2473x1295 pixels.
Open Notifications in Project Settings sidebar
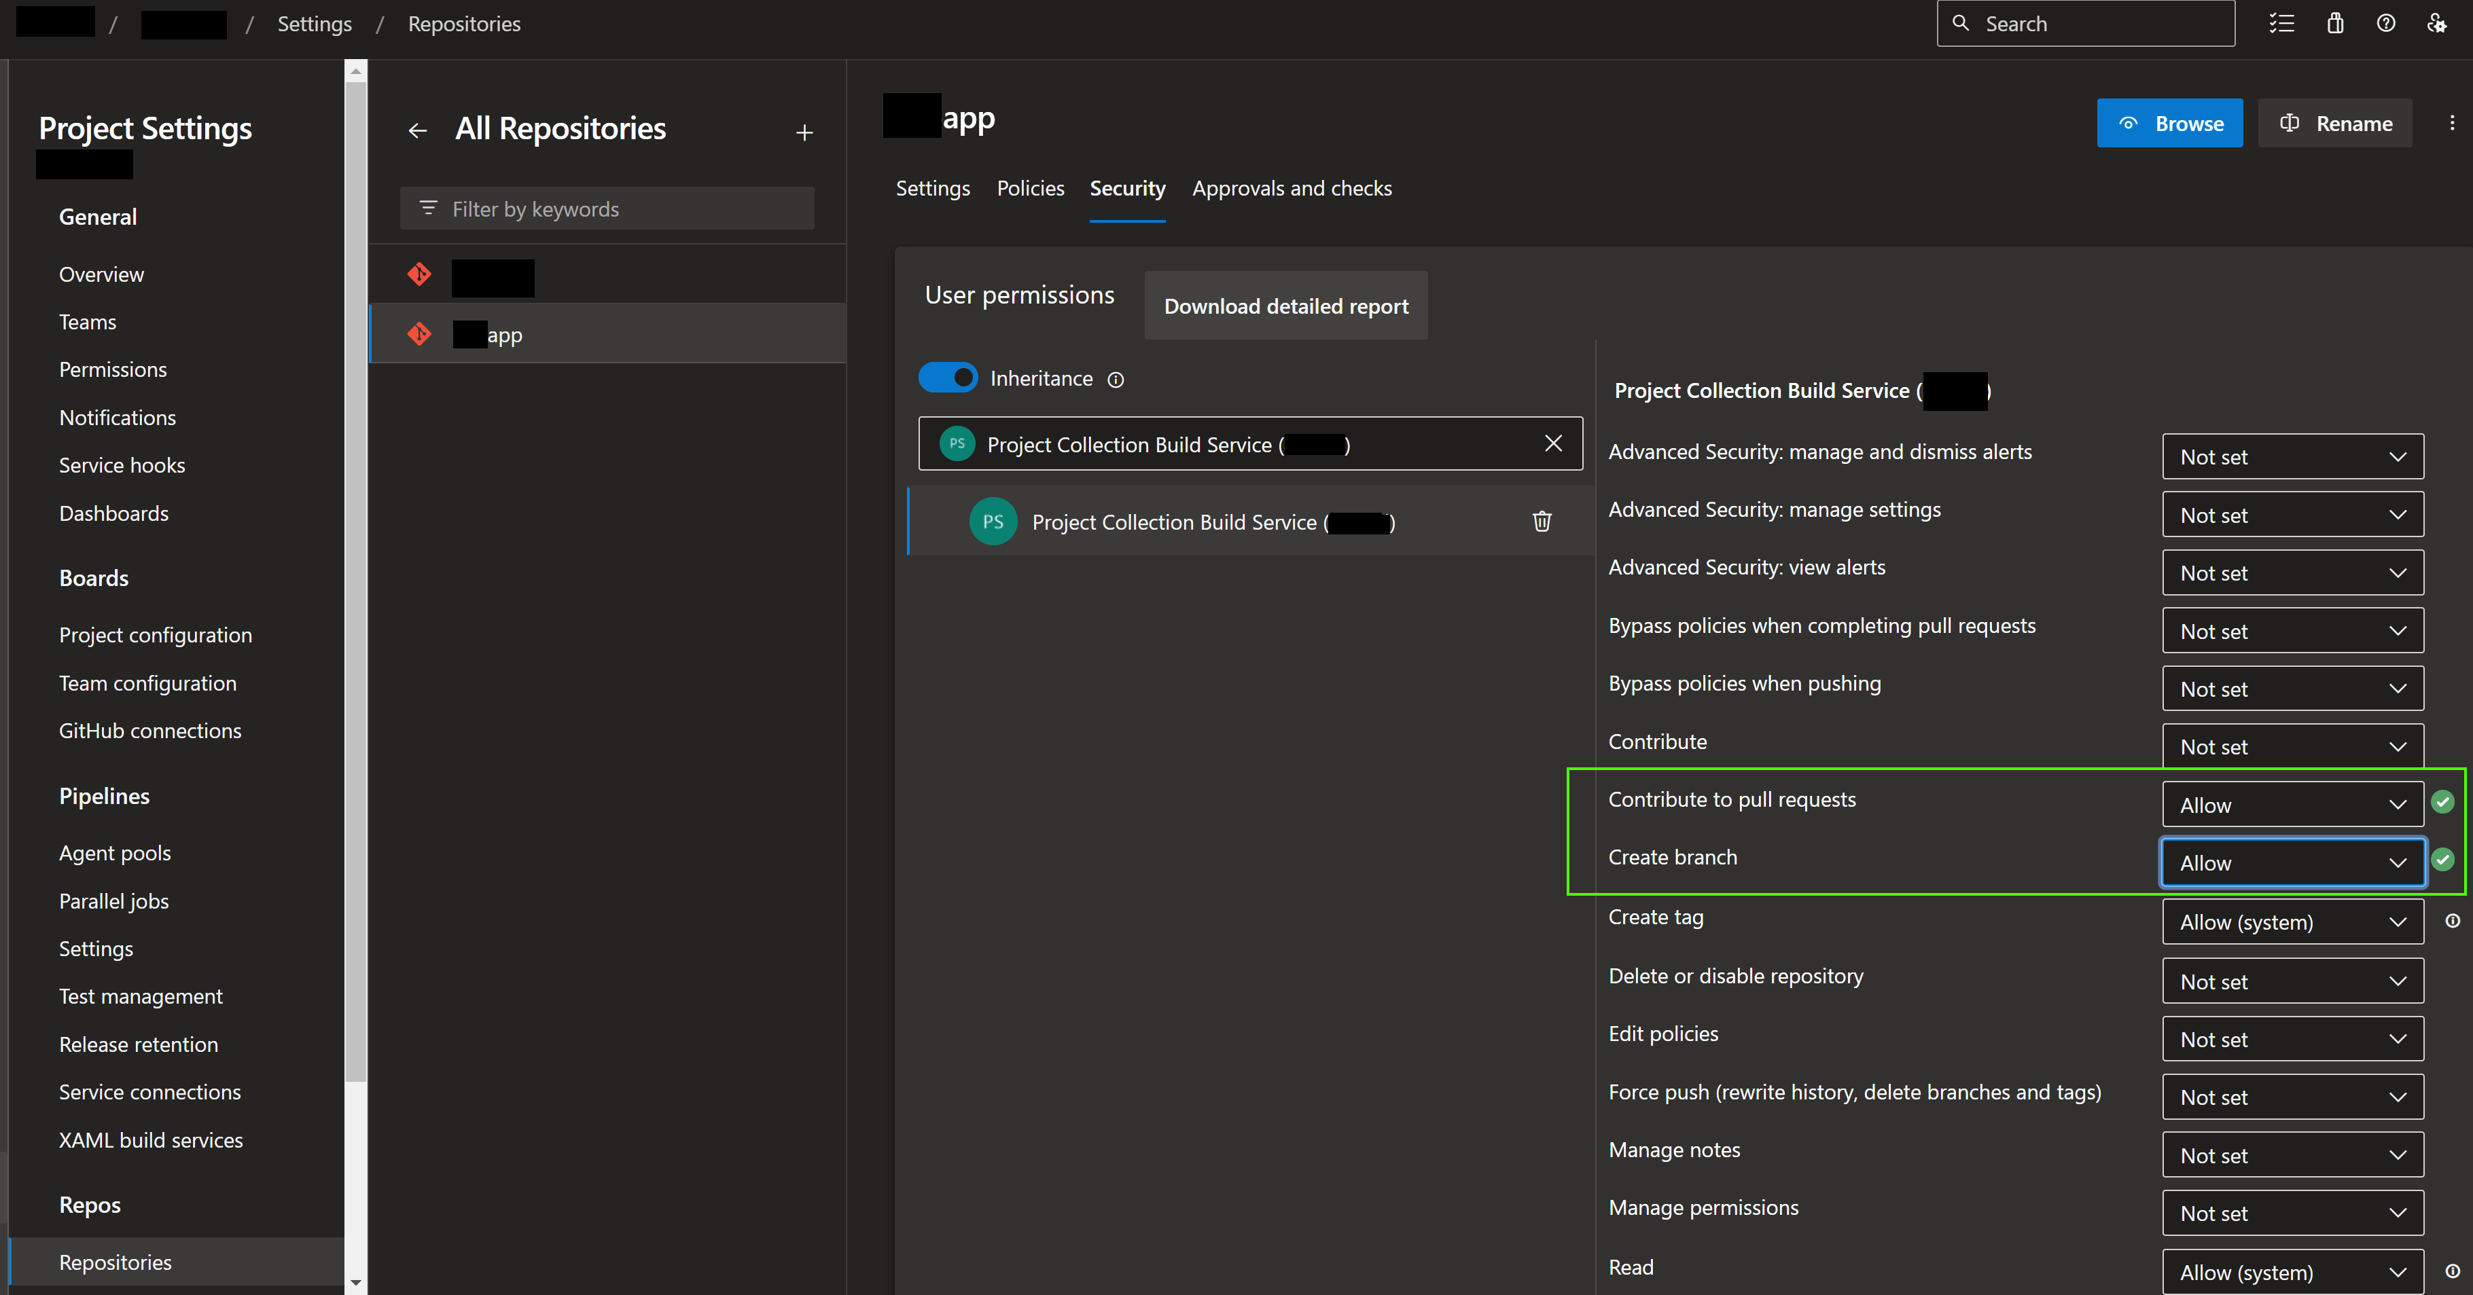click(117, 417)
